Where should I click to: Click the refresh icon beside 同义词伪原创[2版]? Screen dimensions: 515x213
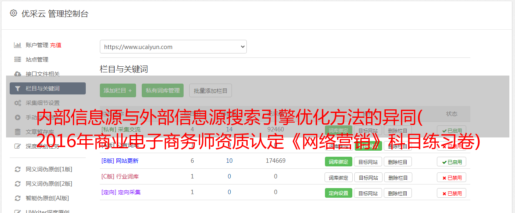pyautogui.click(x=18, y=184)
